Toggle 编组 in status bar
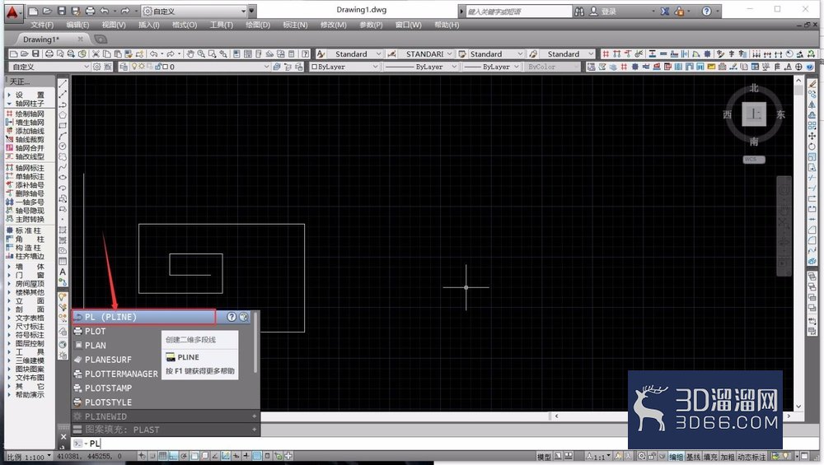 click(677, 457)
